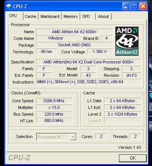Click the Level 2 2 x 1024 KBytes value
Screen dimensions: 152x166
tap(123, 114)
